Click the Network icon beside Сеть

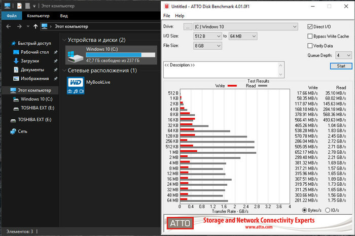tap(13, 131)
